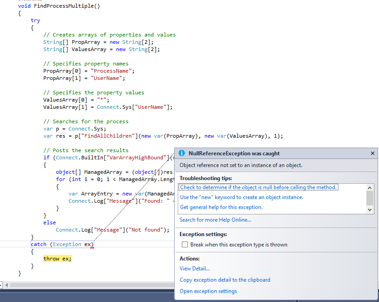The image size is (379, 302).
Task: Open exception settings from the Actions list
Action: 208,291
